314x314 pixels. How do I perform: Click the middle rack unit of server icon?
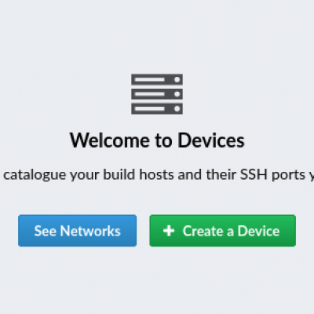point(157,94)
